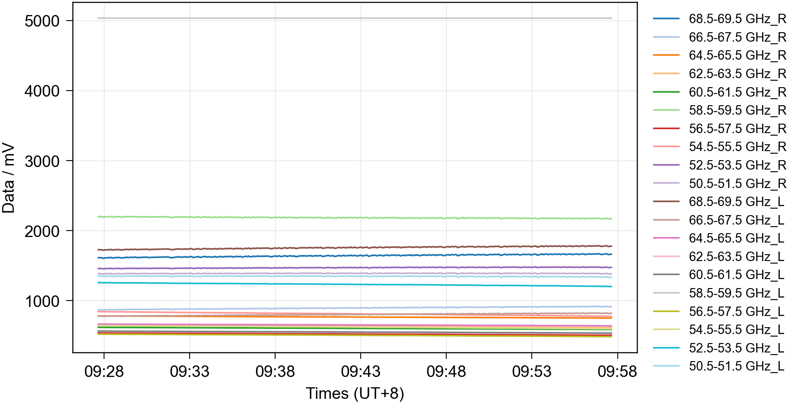Click the 60.5-61.5 GHz_L legend text
The width and height of the screenshot is (794, 404).
[736, 275]
